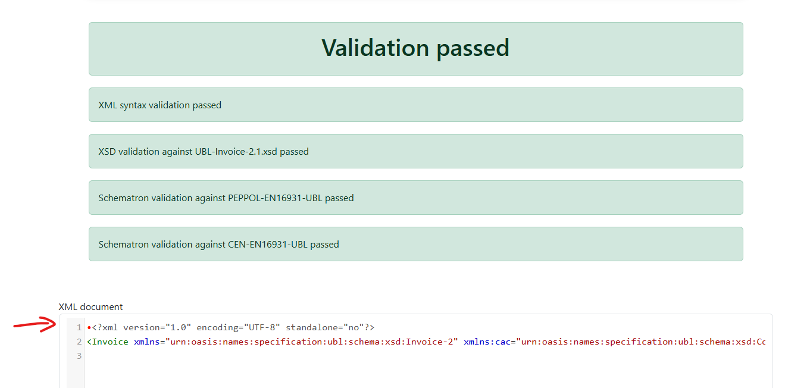Click the xmlns:cac attribute name
This screenshot has width=810, height=388.
point(489,342)
